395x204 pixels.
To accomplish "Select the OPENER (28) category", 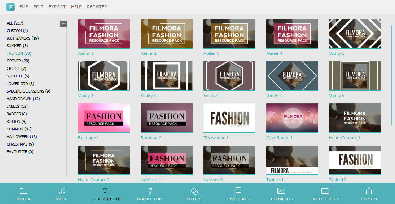I will (x=18, y=61).
